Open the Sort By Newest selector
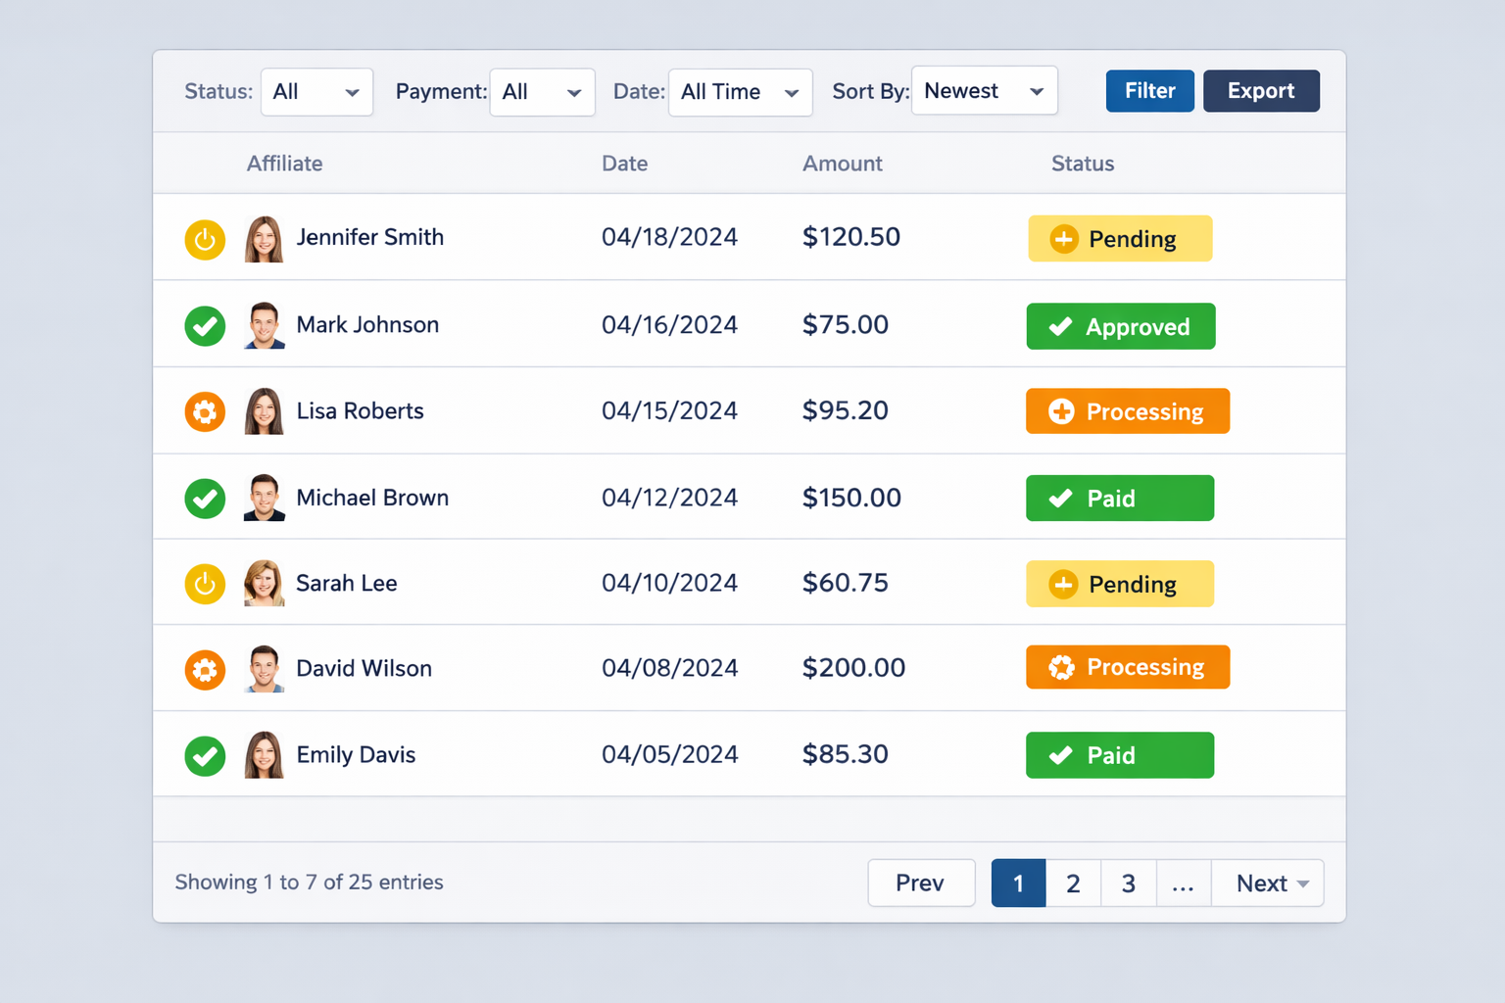This screenshot has height=1003, width=1505. coord(984,90)
